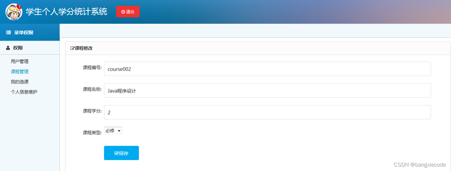Click the 课程学分 input field

(267, 112)
